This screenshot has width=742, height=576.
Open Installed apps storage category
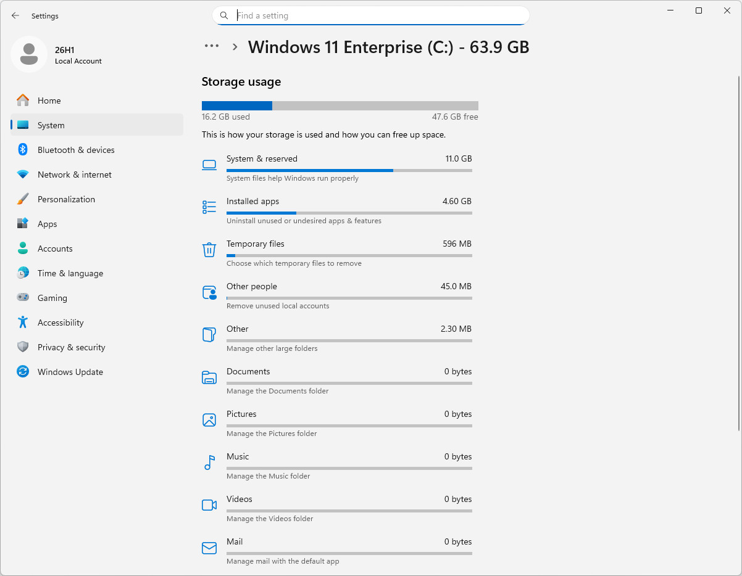pos(337,211)
